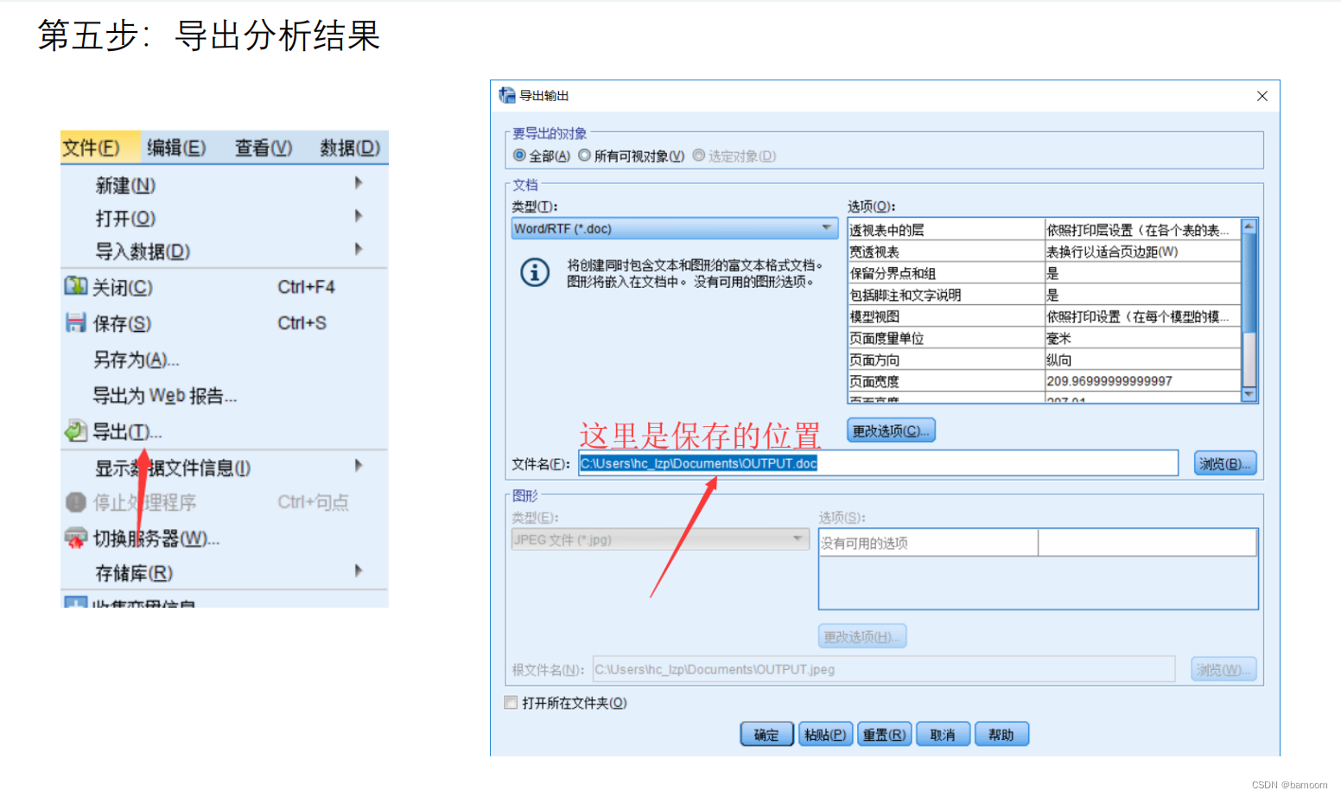The width and height of the screenshot is (1341, 797).
Task: Select the 保留分界点和组 option row
Action: (1044, 273)
